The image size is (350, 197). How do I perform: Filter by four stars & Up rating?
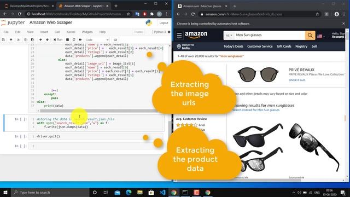tap(190, 125)
